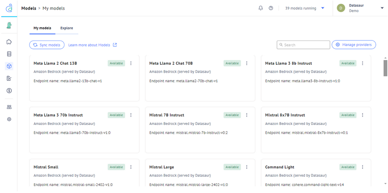Open the three-dot menu for Command Light
388x193 pixels.
point(362,167)
